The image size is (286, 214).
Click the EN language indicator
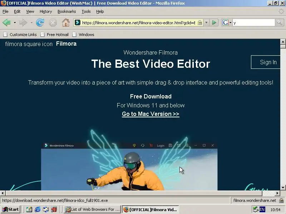pyautogui.click(x=262, y=210)
